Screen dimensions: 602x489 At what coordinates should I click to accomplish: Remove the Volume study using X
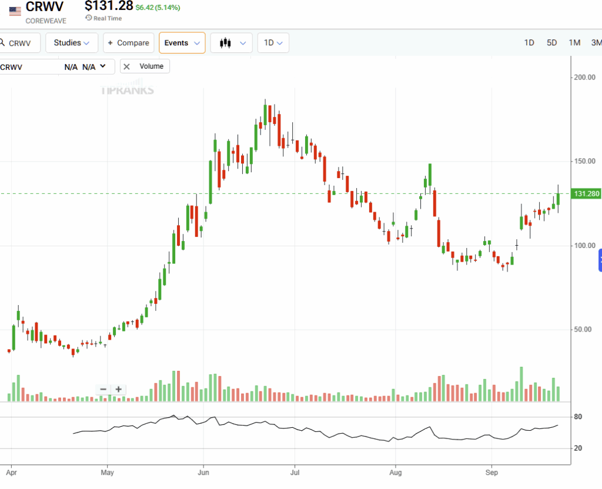pos(127,66)
